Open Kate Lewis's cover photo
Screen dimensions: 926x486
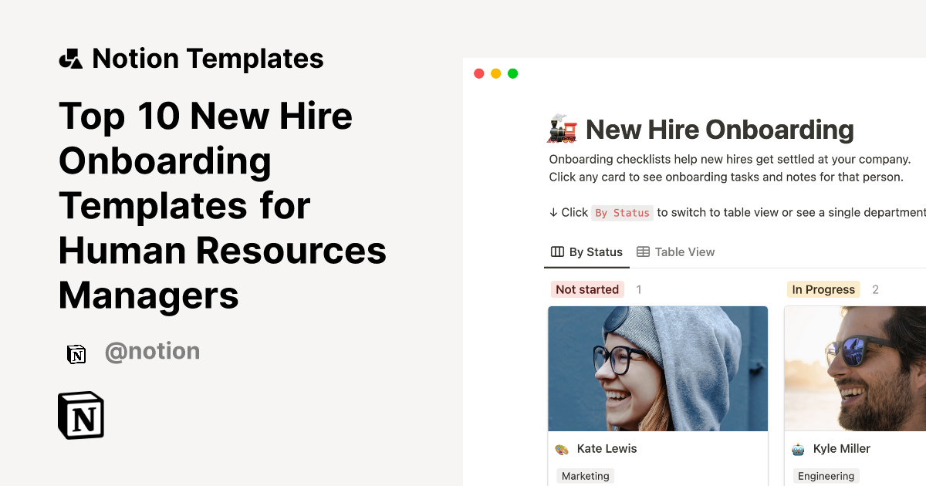click(657, 368)
